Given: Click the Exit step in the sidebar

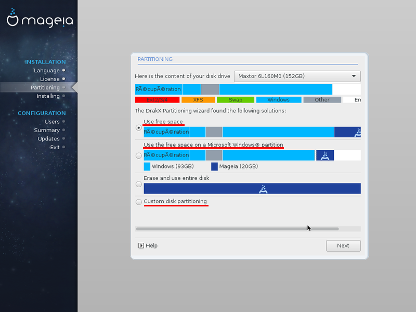Looking at the screenshot, I should (55, 147).
